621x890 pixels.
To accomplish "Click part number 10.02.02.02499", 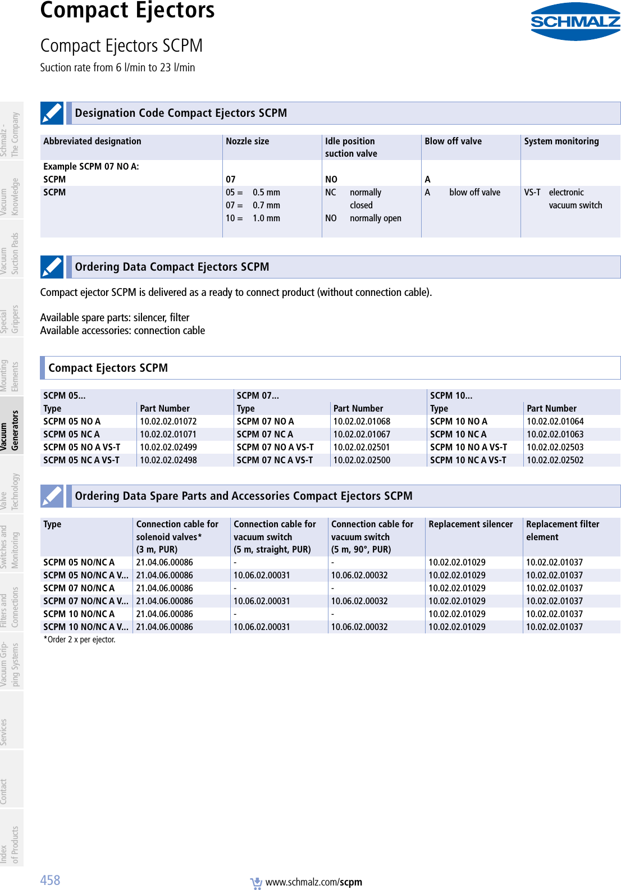I will coord(168,447).
